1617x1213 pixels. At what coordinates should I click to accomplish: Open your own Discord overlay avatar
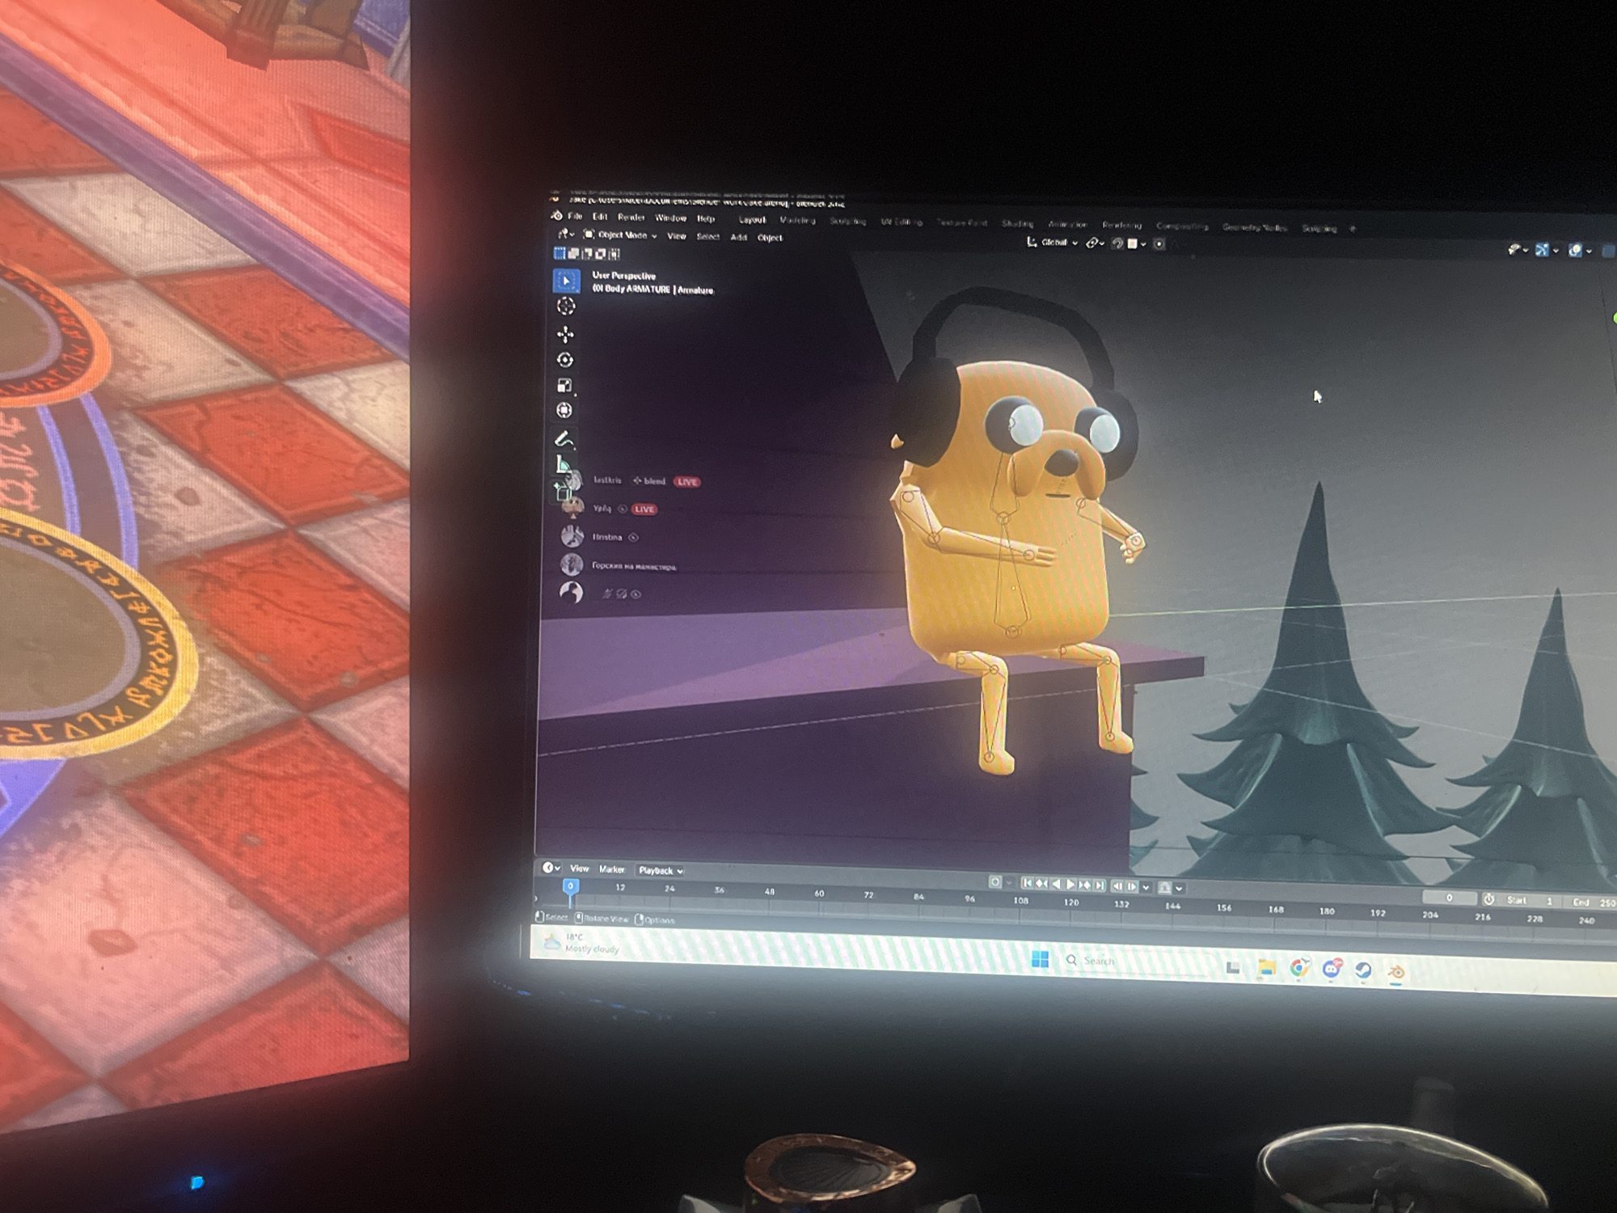tap(571, 592)
